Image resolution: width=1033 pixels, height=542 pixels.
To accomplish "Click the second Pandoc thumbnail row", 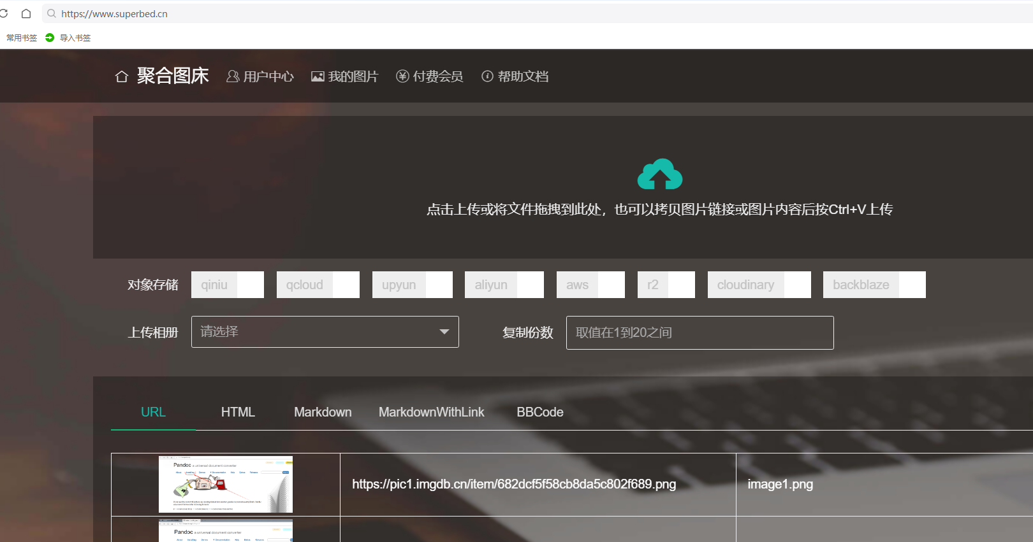I will tap(226, 531).
